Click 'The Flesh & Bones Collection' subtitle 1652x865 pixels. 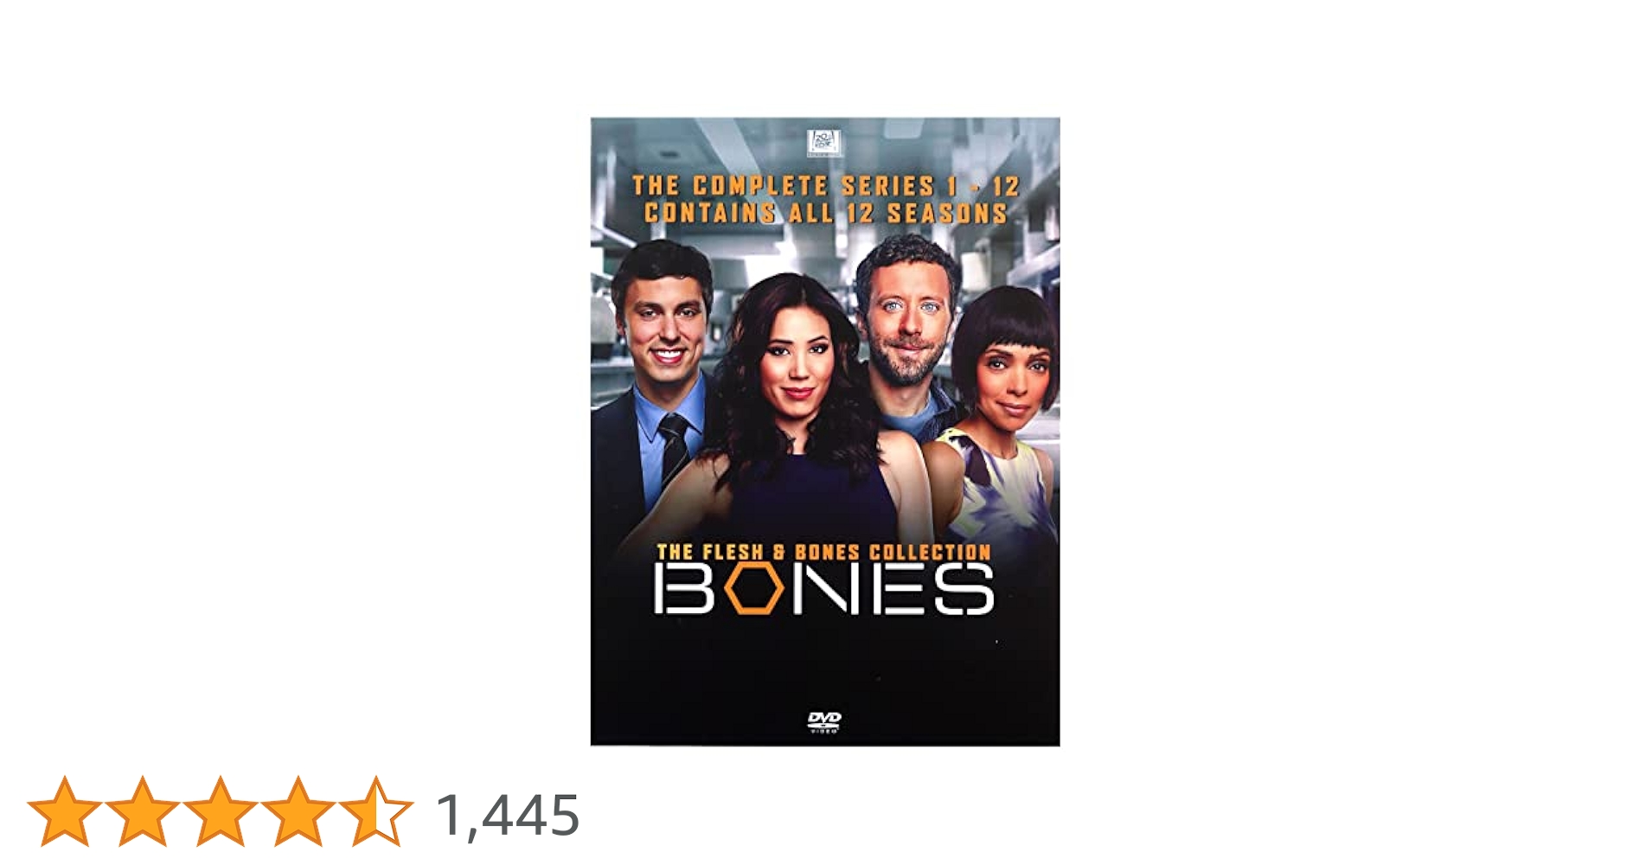point(823,551)
